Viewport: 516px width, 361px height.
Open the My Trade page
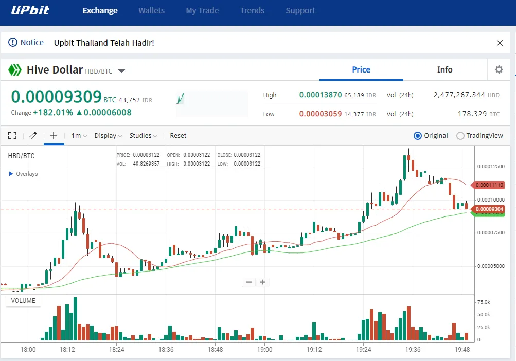pyautogui.click(x=202, y=10)
